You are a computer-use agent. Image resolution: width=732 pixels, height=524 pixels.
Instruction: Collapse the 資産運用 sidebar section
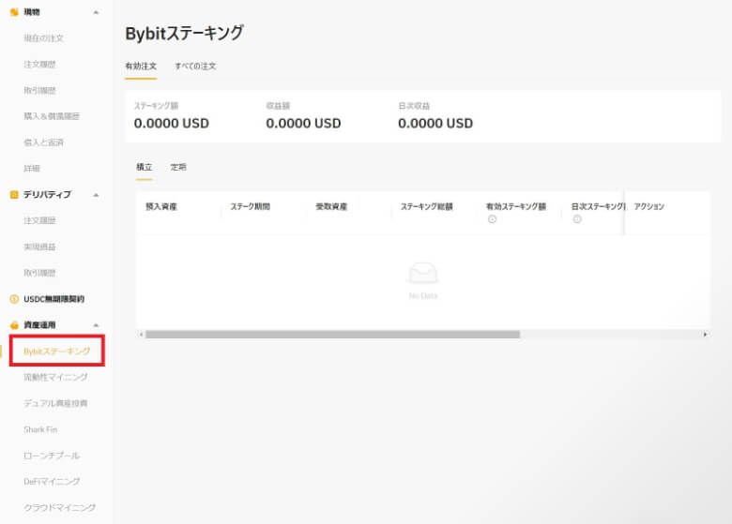96,325
